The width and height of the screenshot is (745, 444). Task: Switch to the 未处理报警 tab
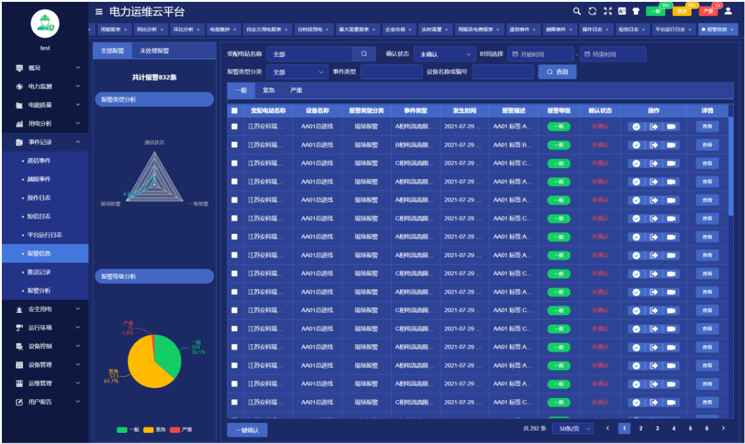pyautogui.click(x=154, y=51)
